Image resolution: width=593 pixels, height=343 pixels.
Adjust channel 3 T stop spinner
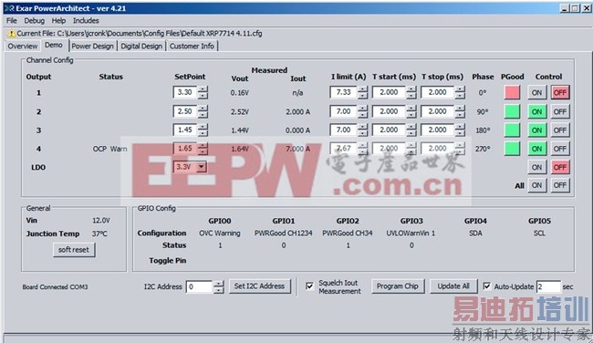coord(460,130)
